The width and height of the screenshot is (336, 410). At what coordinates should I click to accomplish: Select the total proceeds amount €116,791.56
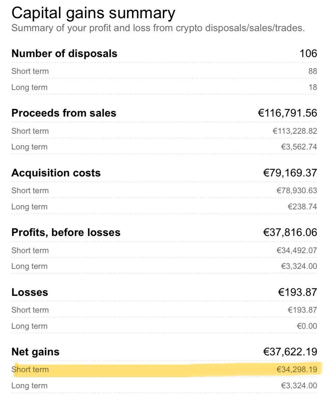pos(288,113)
